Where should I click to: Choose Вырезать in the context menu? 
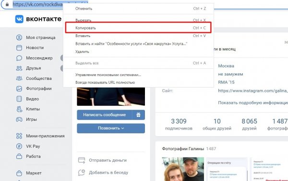(x=139, y=20)
